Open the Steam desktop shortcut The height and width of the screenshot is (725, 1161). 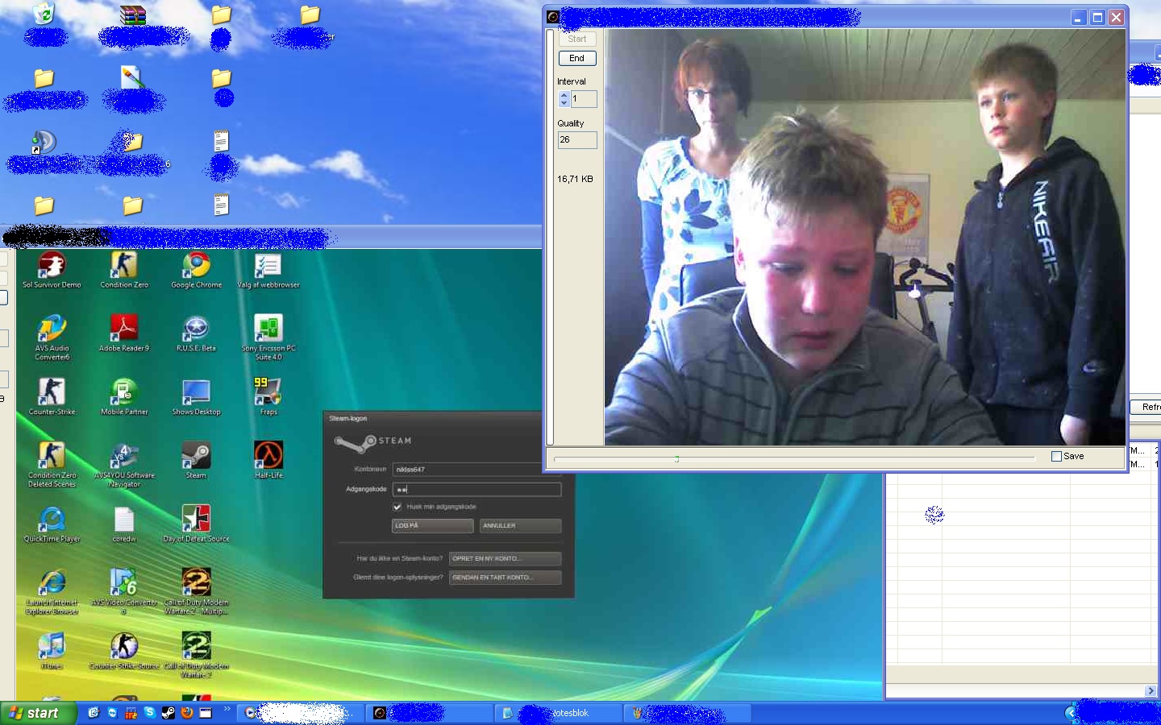click(196, 457)
